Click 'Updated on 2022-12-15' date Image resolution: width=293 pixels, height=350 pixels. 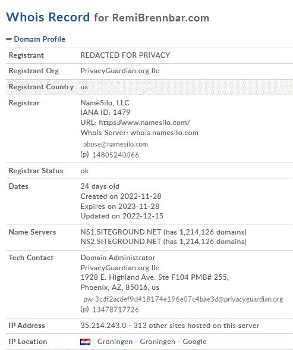point(122,216)
